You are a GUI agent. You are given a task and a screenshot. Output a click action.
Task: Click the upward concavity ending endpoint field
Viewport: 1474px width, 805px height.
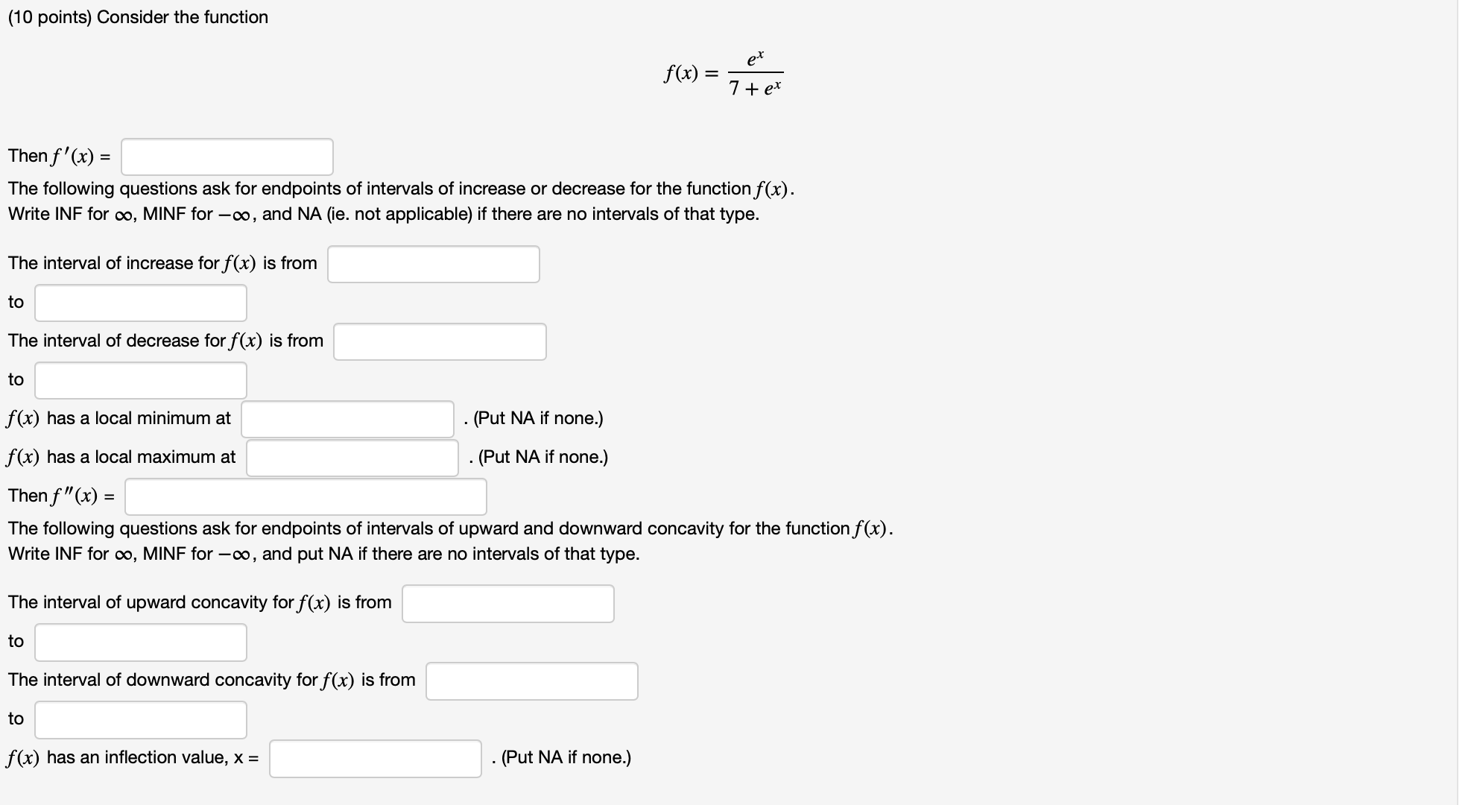[139, 642]
